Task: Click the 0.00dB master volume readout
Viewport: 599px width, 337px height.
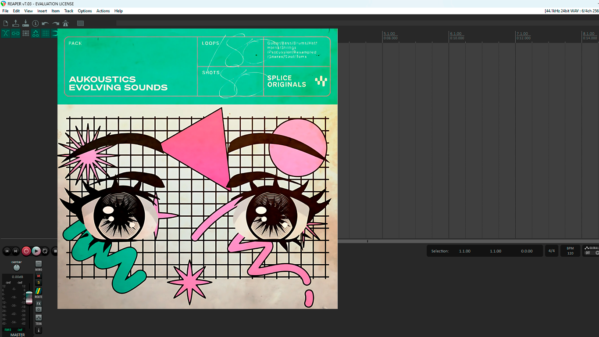Action: 18,277
